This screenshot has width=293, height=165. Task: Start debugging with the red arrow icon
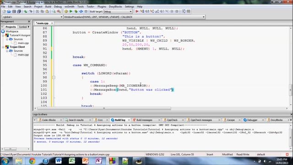(137, 11)
